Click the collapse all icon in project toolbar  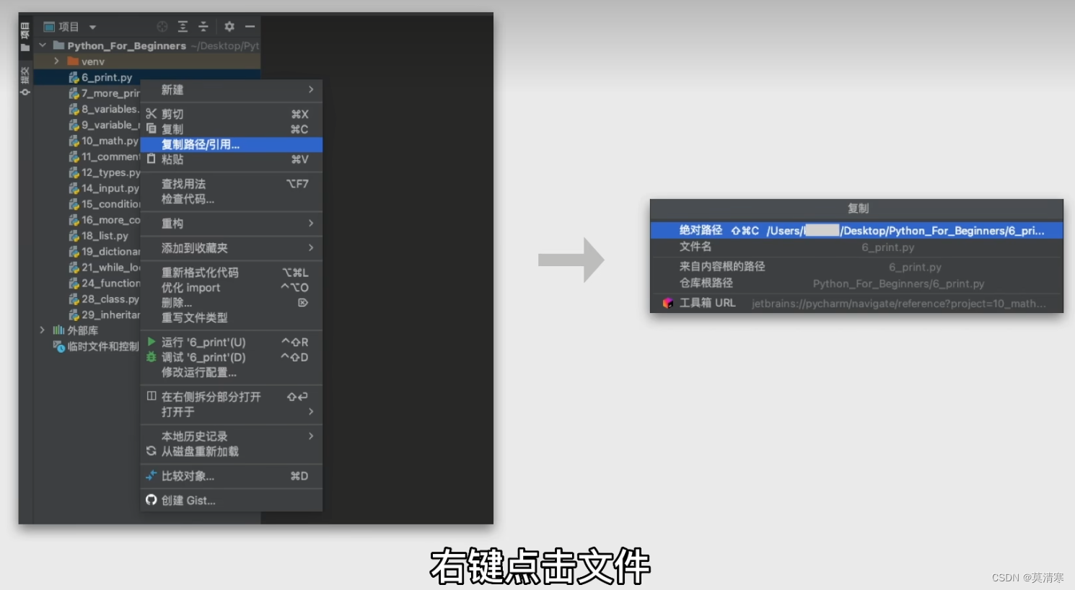pos(203,27)
